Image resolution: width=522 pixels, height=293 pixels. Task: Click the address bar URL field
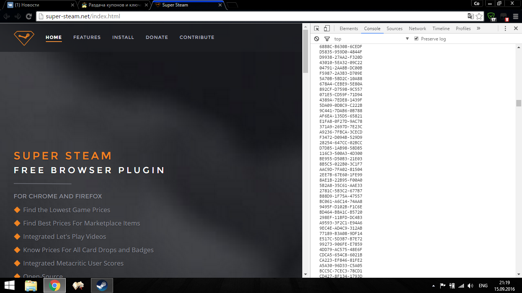(x=252, y=16)
